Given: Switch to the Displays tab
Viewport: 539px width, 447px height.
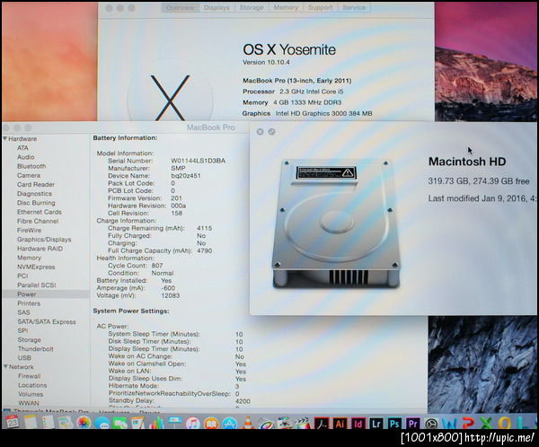Looking at the screenshot, I should coord(216,7).
